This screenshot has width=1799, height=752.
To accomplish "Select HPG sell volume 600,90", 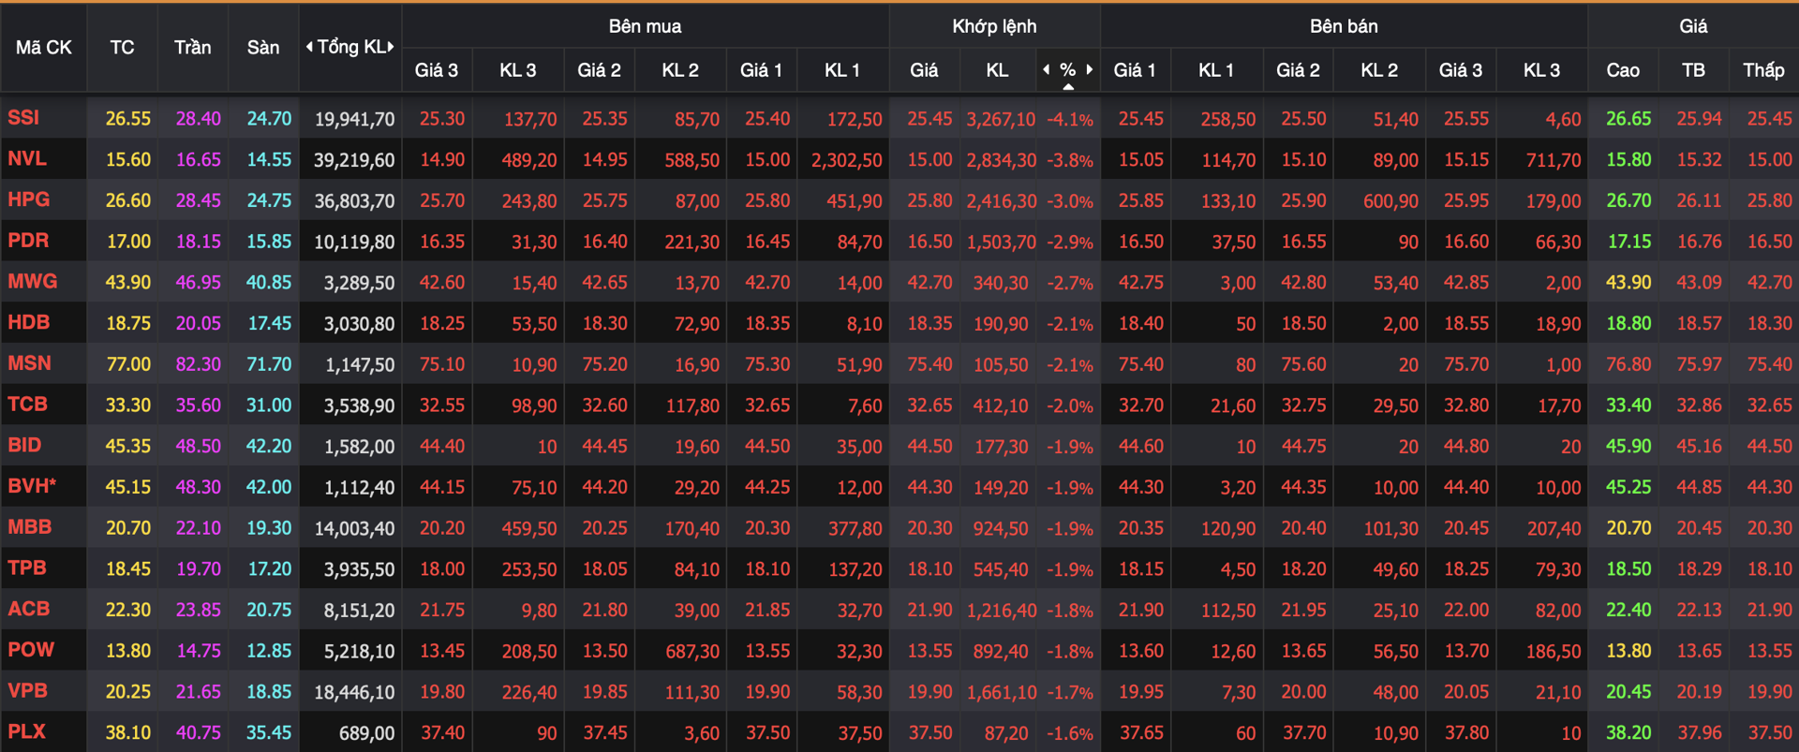I will 1390,201.
